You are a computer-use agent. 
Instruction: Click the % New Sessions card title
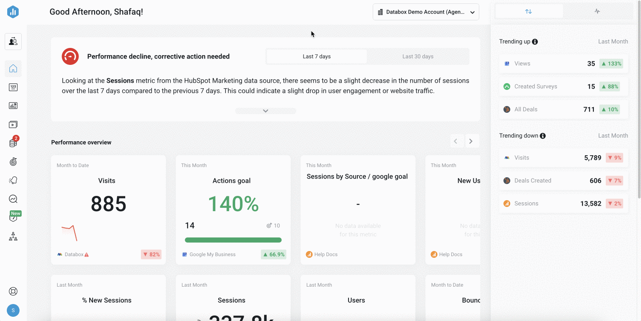pyautogui.click(x=107, y=300)
